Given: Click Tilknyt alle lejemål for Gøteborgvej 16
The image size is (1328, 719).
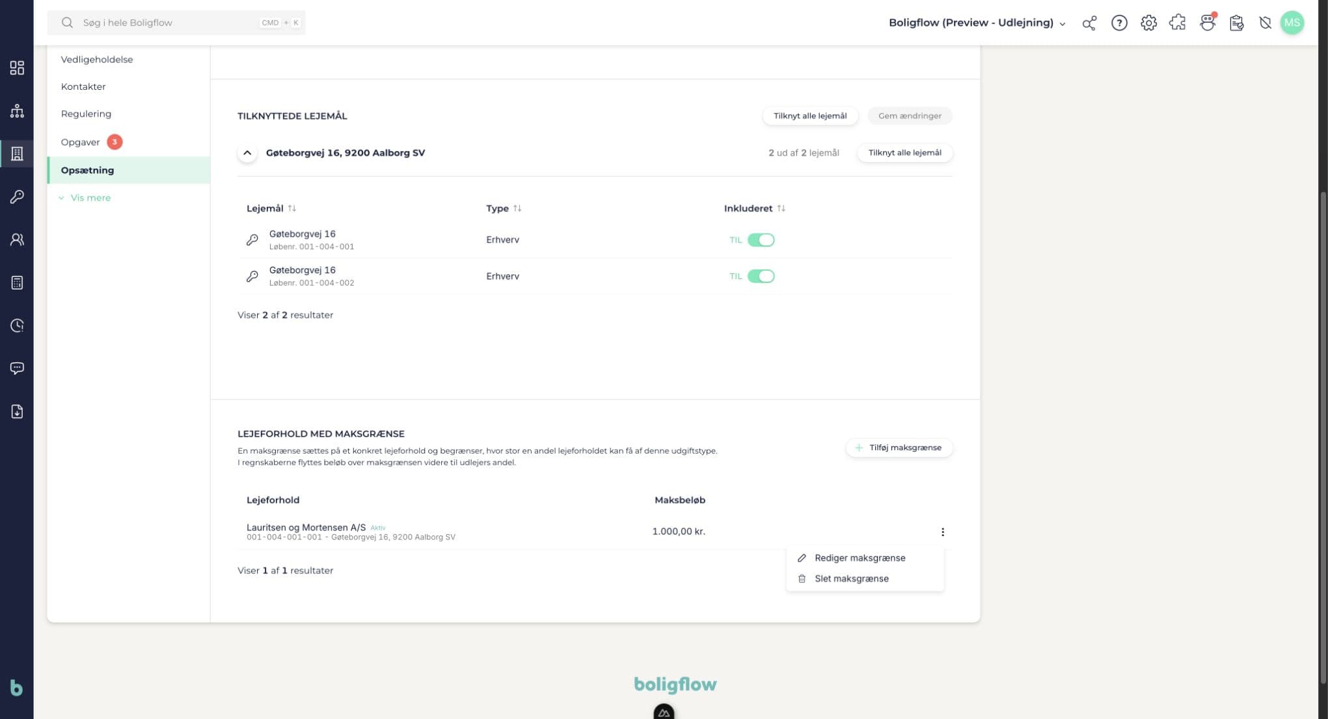Looking at the screenshot, I should pos(904,153).
